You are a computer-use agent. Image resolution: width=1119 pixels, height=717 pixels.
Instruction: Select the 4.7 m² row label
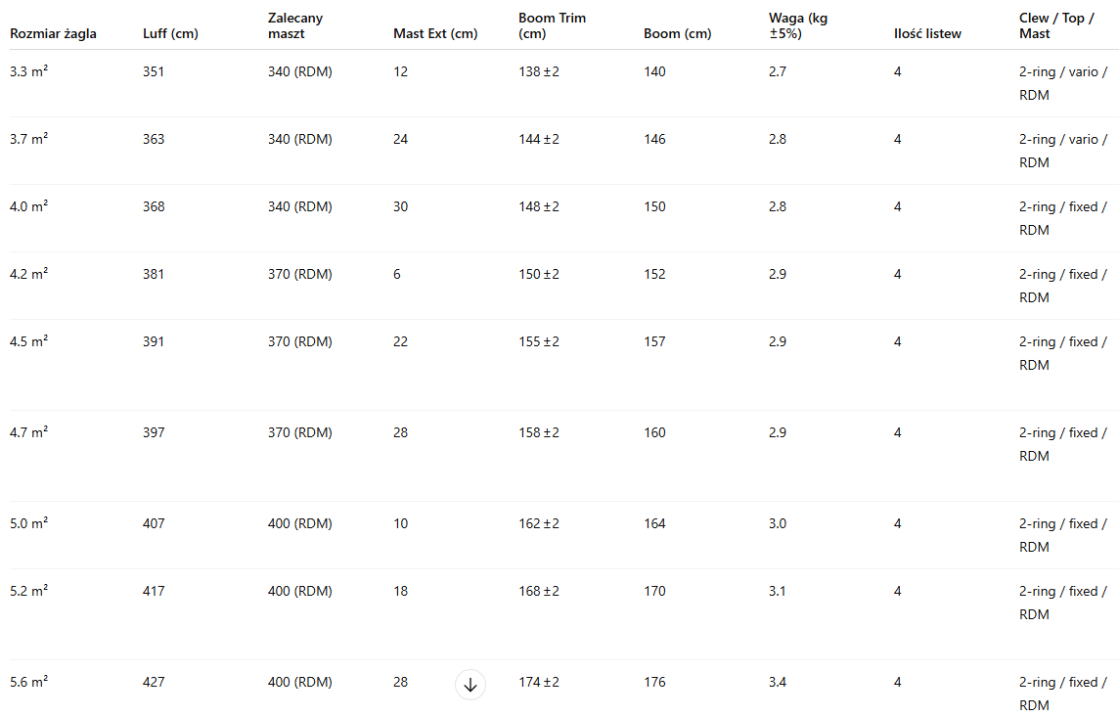28,432
